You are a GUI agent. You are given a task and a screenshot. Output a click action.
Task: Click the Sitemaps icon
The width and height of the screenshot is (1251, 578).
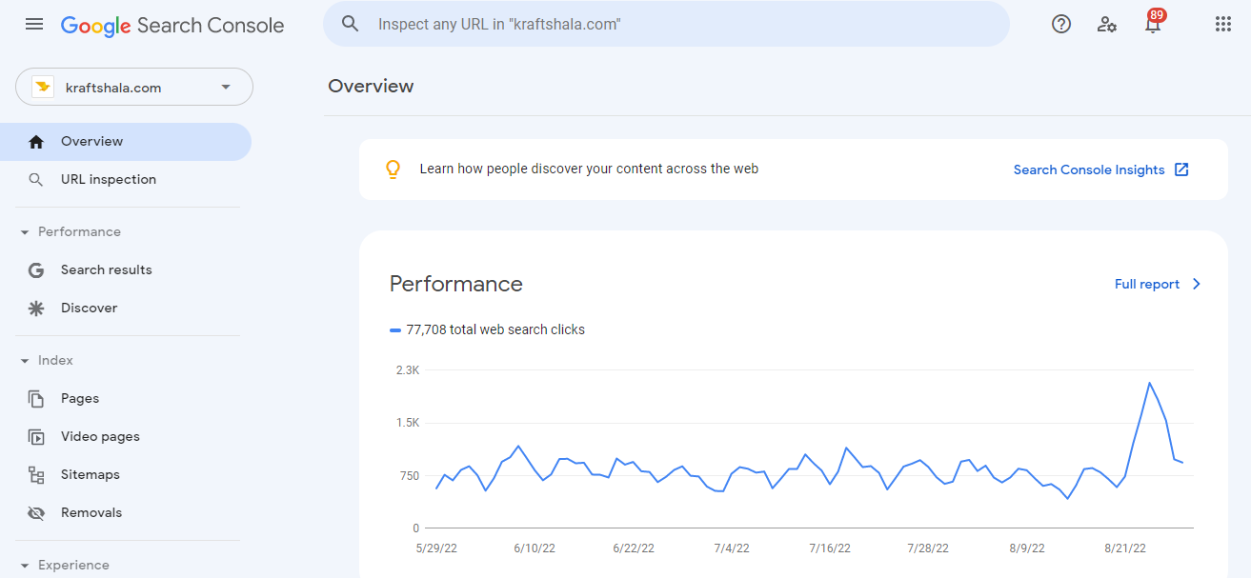point(36,475)
